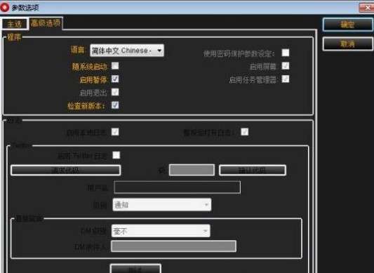
Task: Focus the 用户名 text input field
Action: click(x=177, y=187)
